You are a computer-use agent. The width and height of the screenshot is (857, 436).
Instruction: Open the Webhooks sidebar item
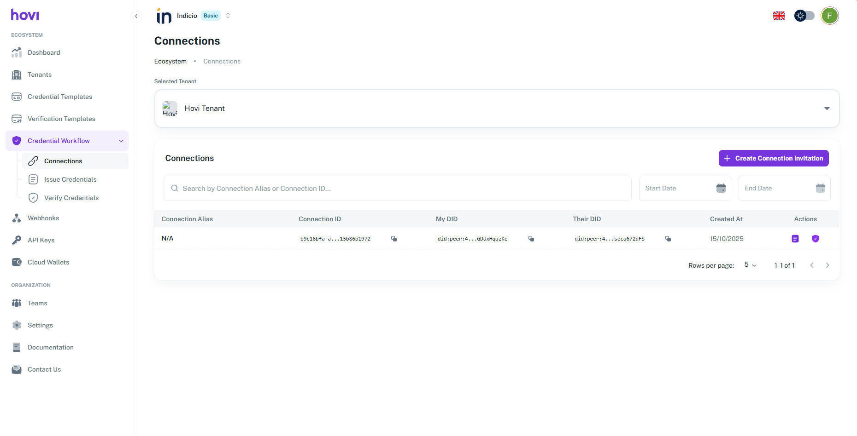43,218
